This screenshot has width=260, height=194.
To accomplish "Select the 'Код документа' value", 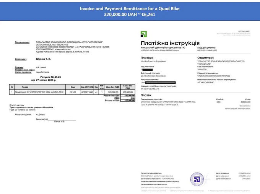I will click(x=207, y=50).
